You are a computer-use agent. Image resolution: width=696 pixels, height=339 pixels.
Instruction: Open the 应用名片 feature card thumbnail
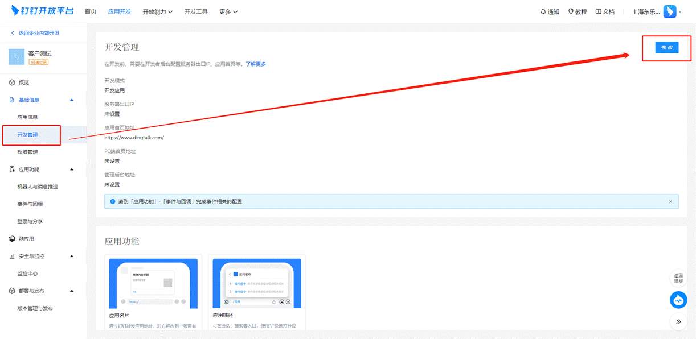(x=153, y=283)
